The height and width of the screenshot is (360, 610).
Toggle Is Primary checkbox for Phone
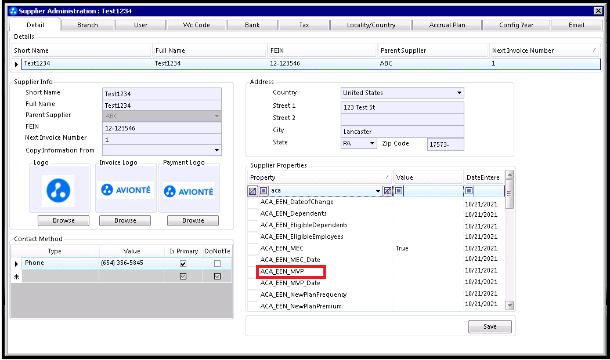coord(183,264)
